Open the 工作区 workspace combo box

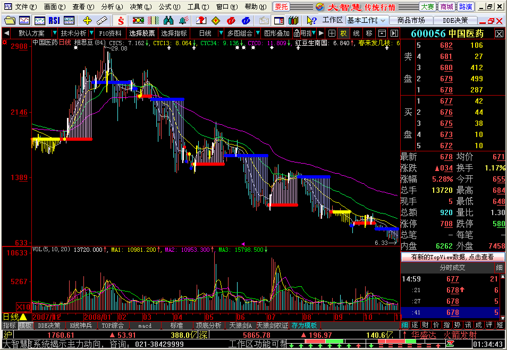366,20
